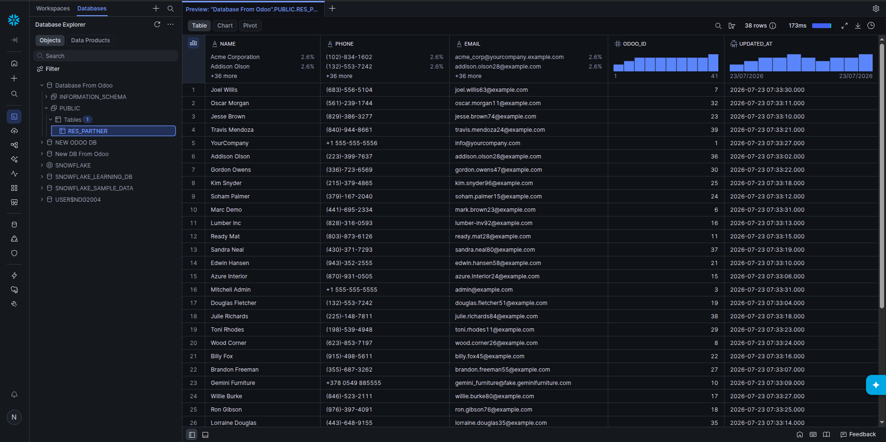
Task: Open the blue sparkle assistant button
Action: pyautogui.click(x=876, y=385)
